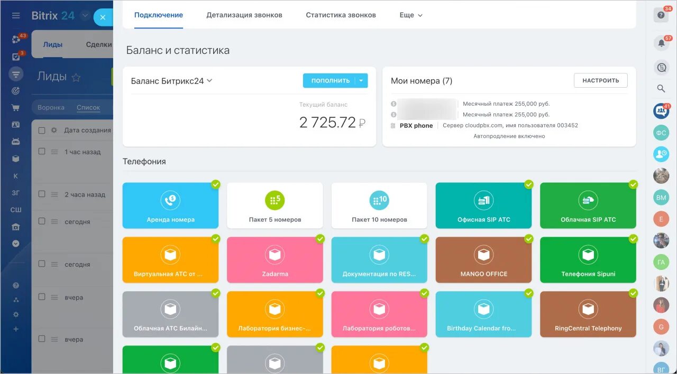Check the second 'вчера' lead row checkbox
The height and width of the screenshot is (374, 677).
tap(42, 339)
